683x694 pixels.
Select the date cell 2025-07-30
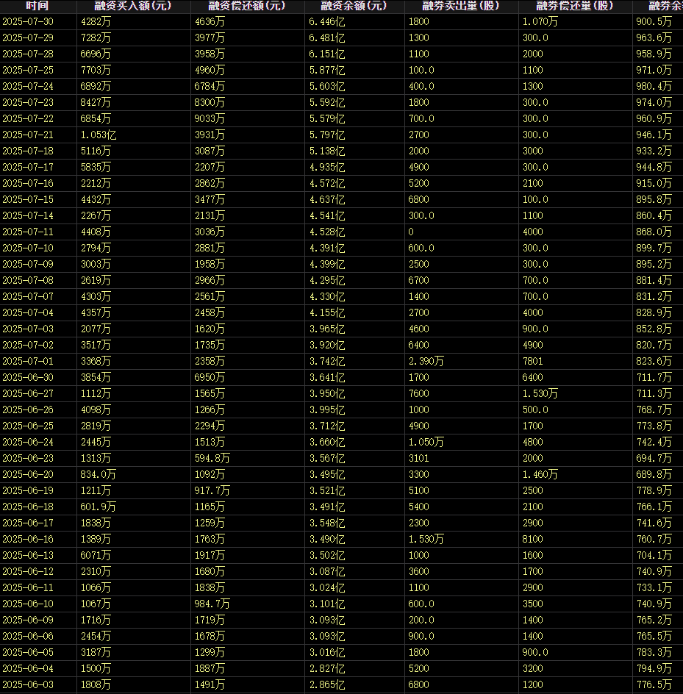[28, 22]
